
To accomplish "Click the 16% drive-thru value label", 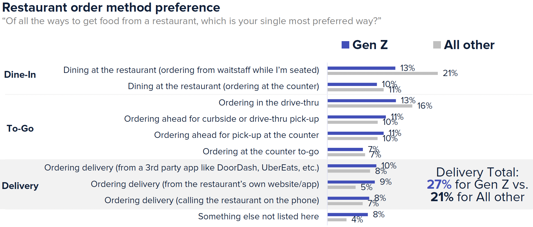I will point(424,106).
